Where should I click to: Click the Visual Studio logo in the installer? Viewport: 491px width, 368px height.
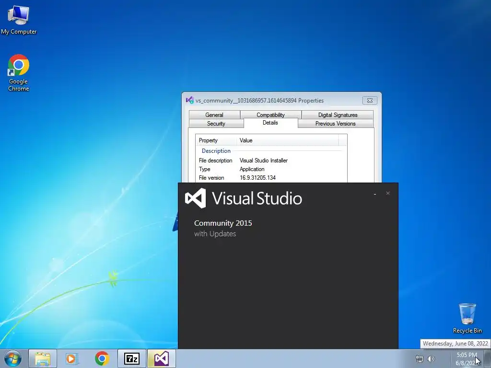(196, 198)
